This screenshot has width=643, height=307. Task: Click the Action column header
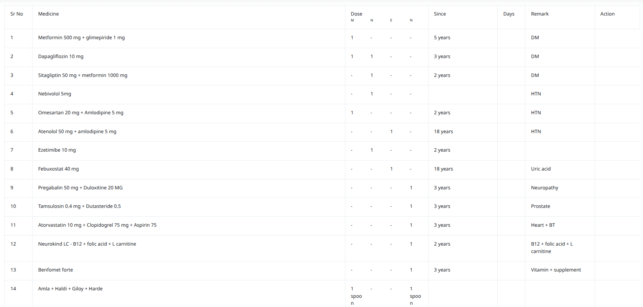607,14
